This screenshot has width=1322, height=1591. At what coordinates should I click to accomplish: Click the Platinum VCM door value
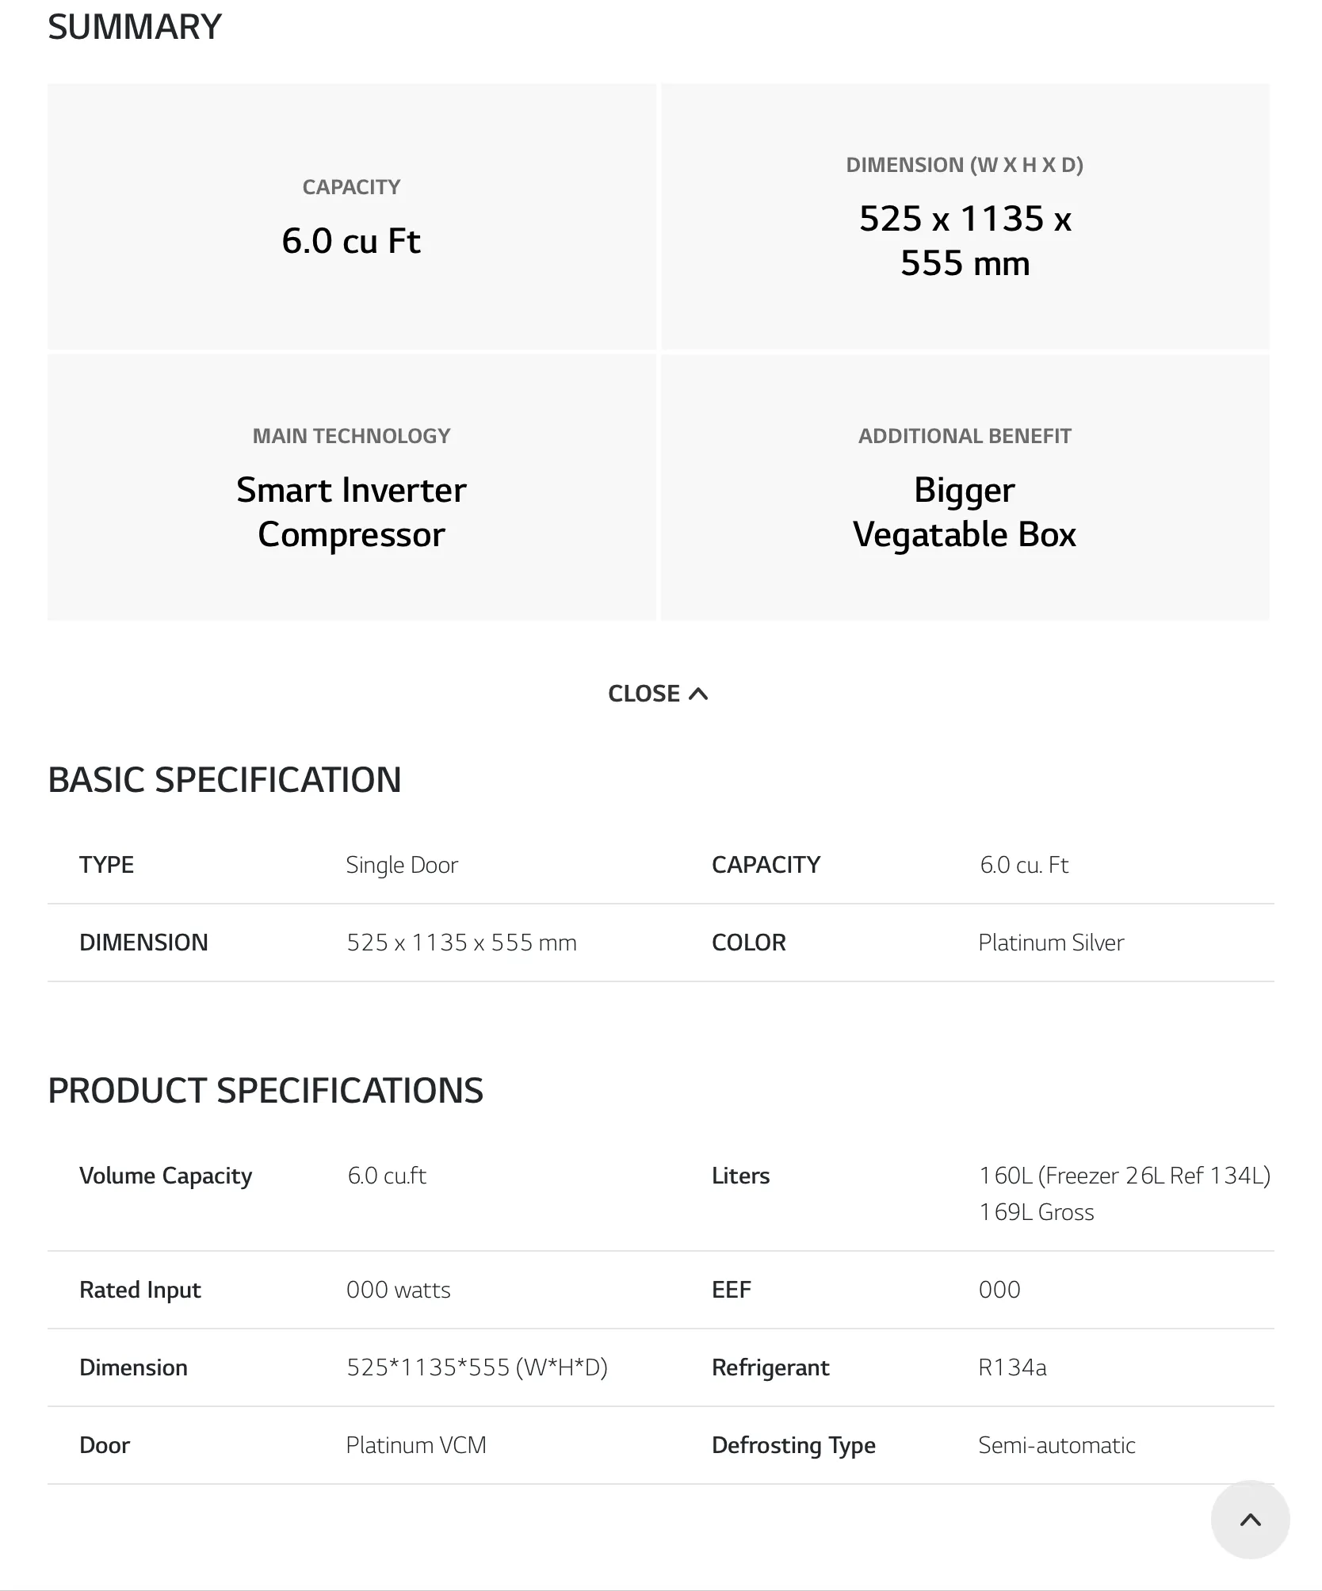coord(416,1445)
